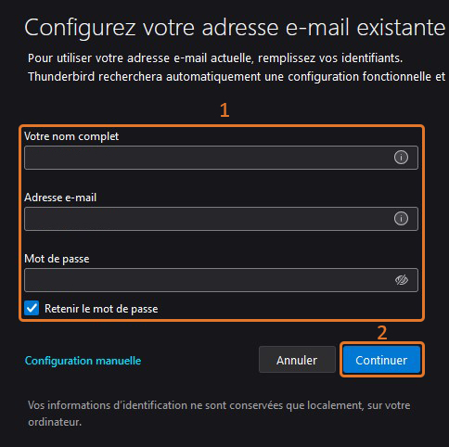Click the Votre nom complet field label
The width and height of the screenshot is (449, 447).
(71, 136)
